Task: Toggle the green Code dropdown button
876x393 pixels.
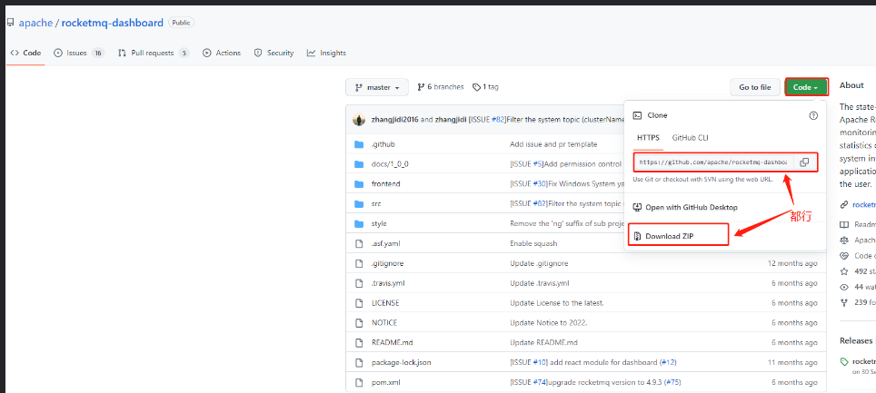Action: [806, 87]
